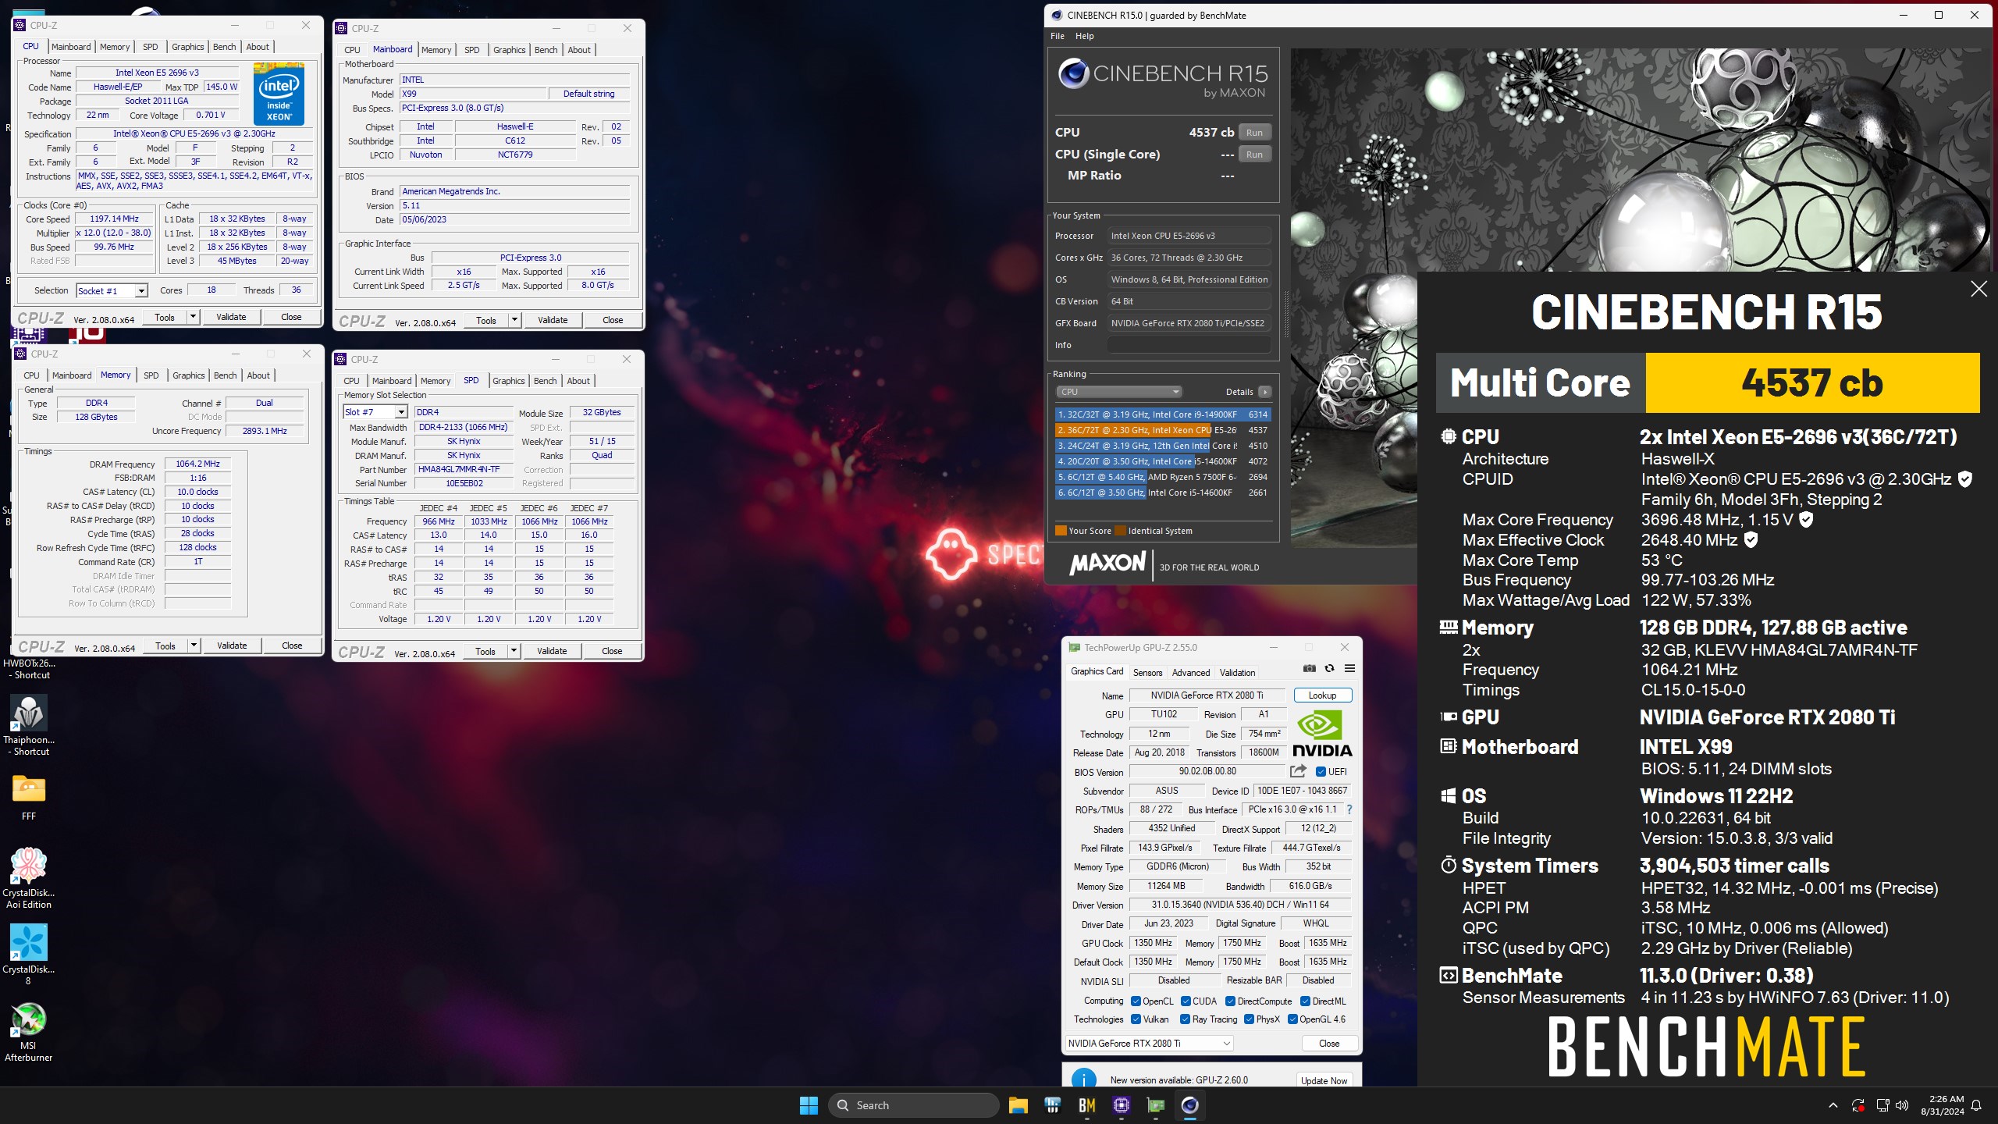Click Validate in the CPU-Z Memory window

click(x=232, y=646)
